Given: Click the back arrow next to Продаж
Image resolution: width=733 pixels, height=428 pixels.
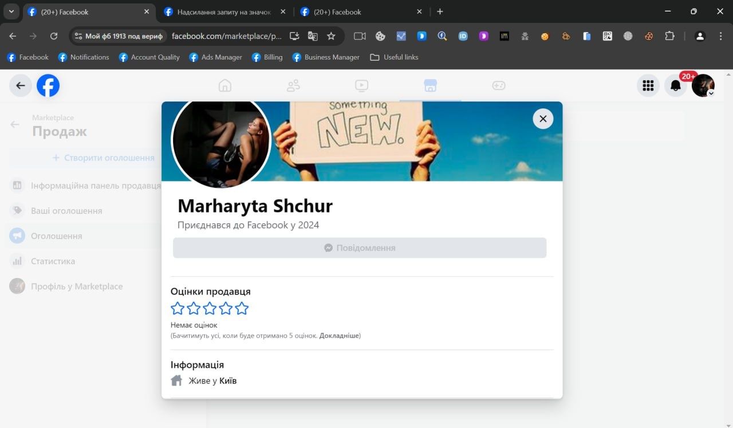Looking at the screenshot, I should tap(15, 124).
